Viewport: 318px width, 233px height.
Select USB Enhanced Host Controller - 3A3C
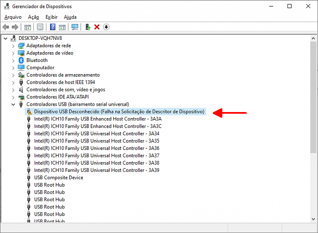click(x=98, y=126)
